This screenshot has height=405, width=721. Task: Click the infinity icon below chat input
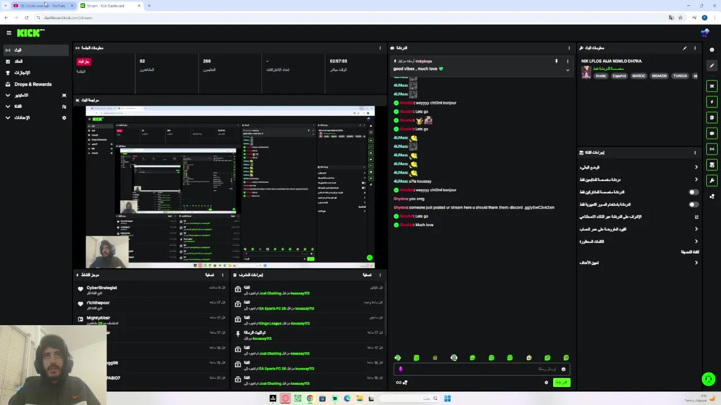tap(399, 382)
